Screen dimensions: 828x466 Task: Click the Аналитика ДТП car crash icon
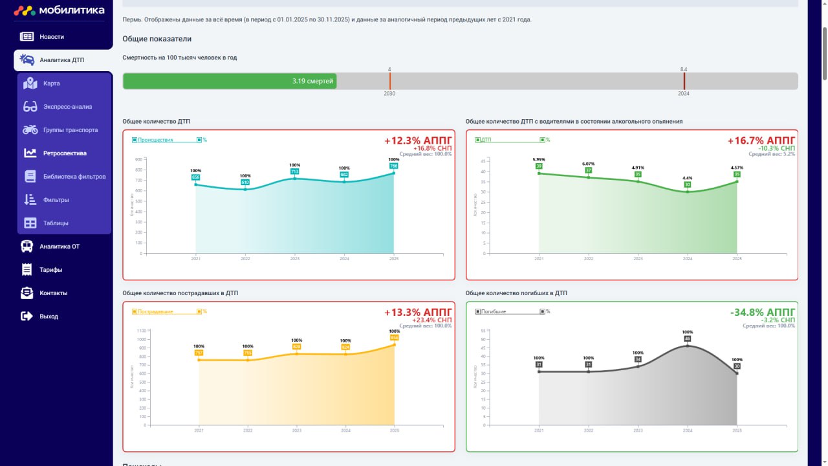pos(27,60)
